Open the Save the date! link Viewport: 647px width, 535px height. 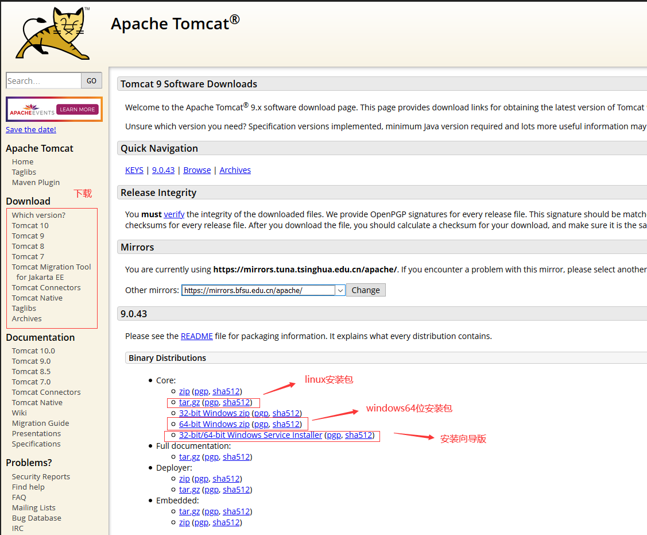(x=31, y=129)
